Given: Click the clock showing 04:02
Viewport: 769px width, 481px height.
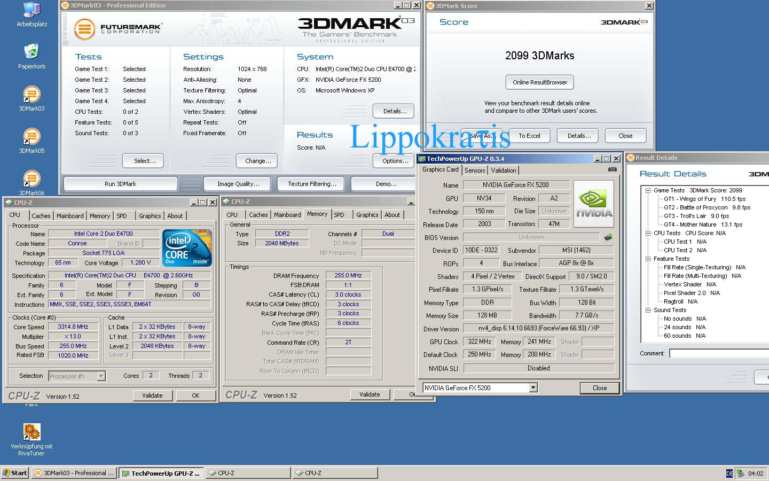Looking at the screenshot, I should point(756,474).
